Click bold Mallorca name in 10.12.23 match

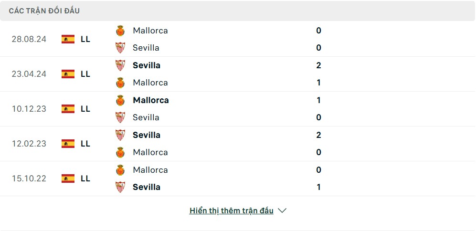click(151, 100)
